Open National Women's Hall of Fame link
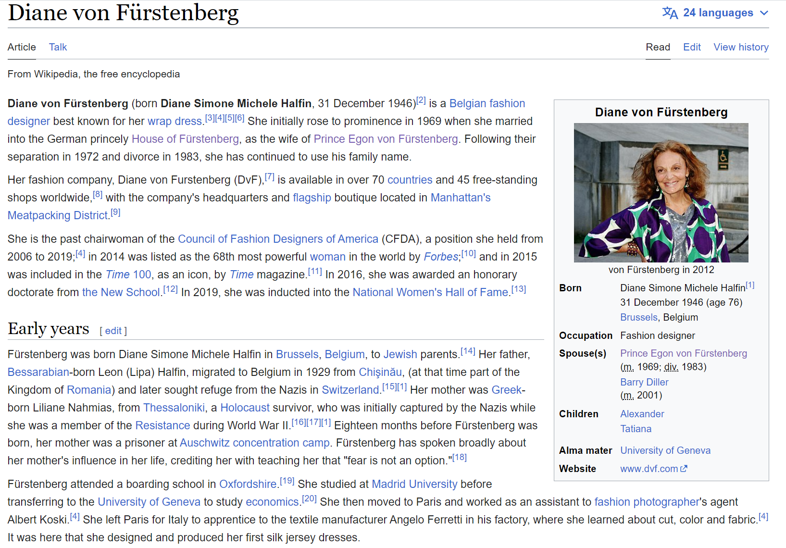 click(x=430, y=292)
